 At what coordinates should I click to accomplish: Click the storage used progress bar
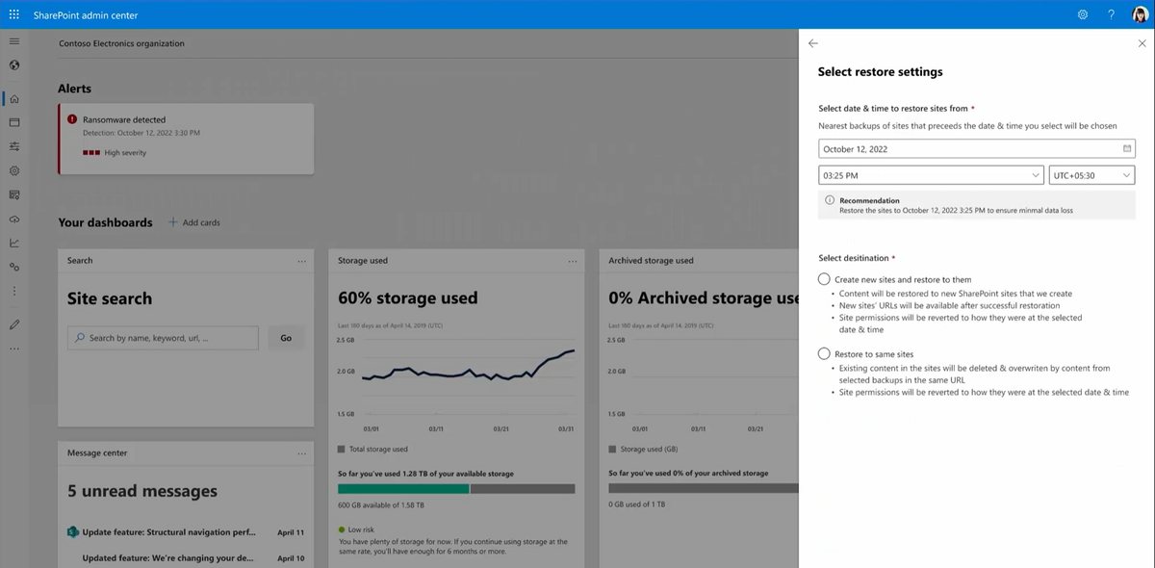456,488
